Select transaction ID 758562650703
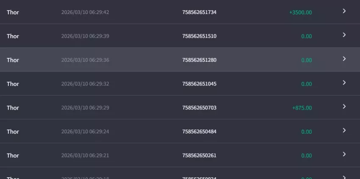 point(199,107)
